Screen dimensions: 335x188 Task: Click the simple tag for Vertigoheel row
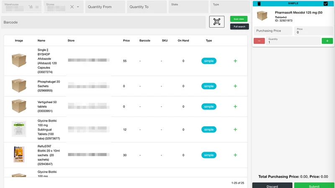[209, 107]
